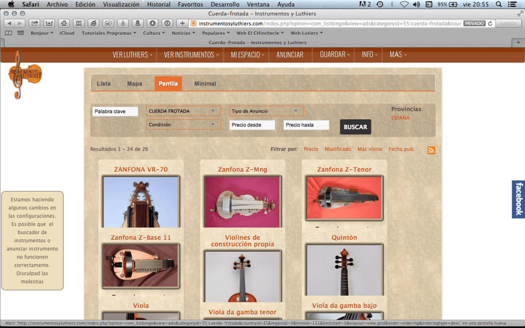Click the ESPAÑA province link
Image resolution: width=525 pixels, height=328 pixels.
(400, 118)
